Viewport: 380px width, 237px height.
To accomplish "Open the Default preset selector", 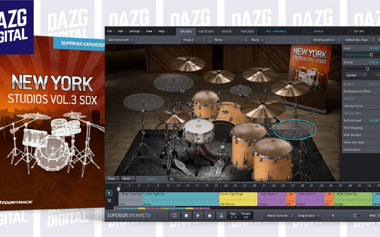I will click(331, 31).
